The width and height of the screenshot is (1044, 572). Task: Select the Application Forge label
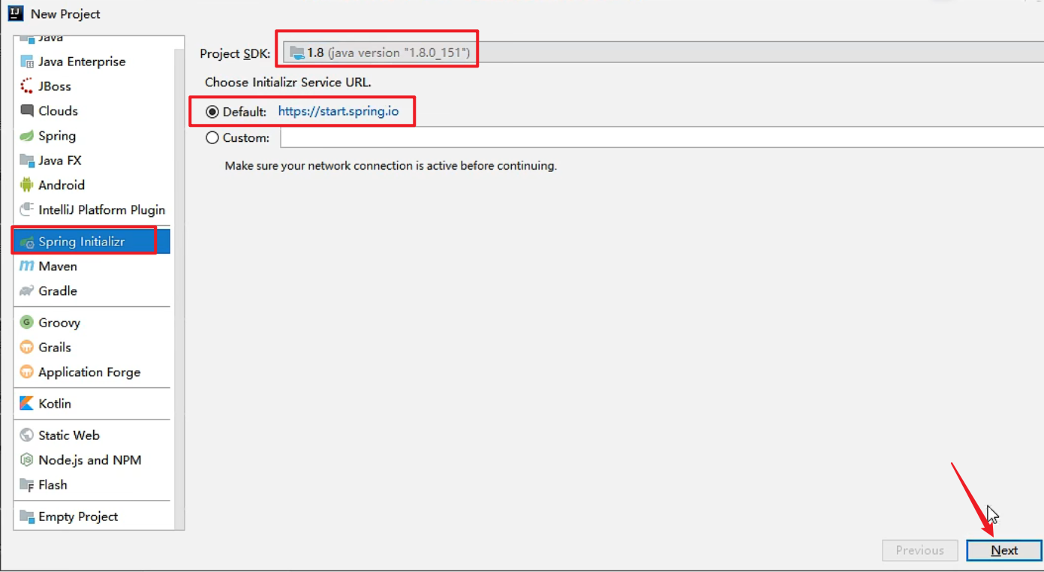point(89,372)
